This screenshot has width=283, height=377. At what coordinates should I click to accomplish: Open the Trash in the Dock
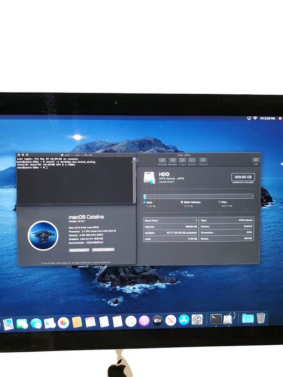261,318
